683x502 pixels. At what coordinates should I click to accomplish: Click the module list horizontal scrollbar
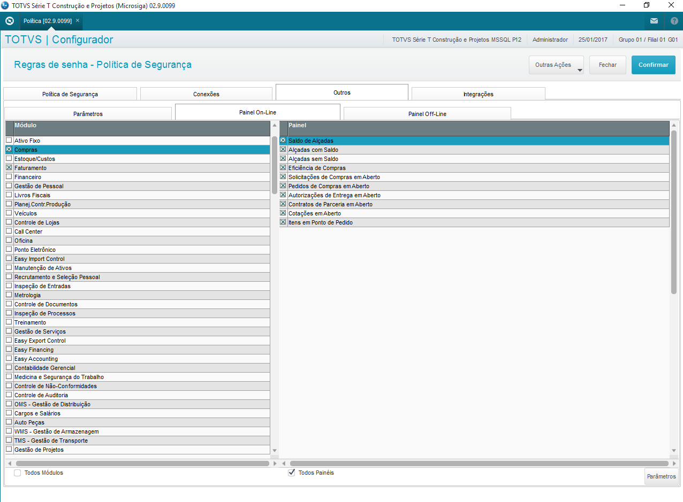click(142, 464)
